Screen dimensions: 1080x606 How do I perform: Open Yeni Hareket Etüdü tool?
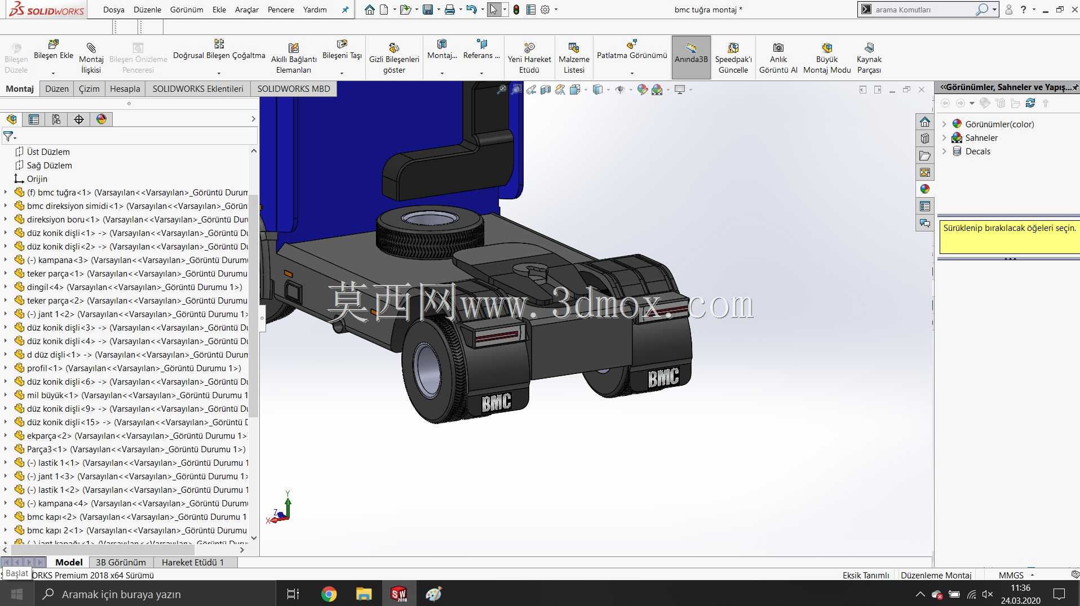pyautogui.click(x=529, y=57)
